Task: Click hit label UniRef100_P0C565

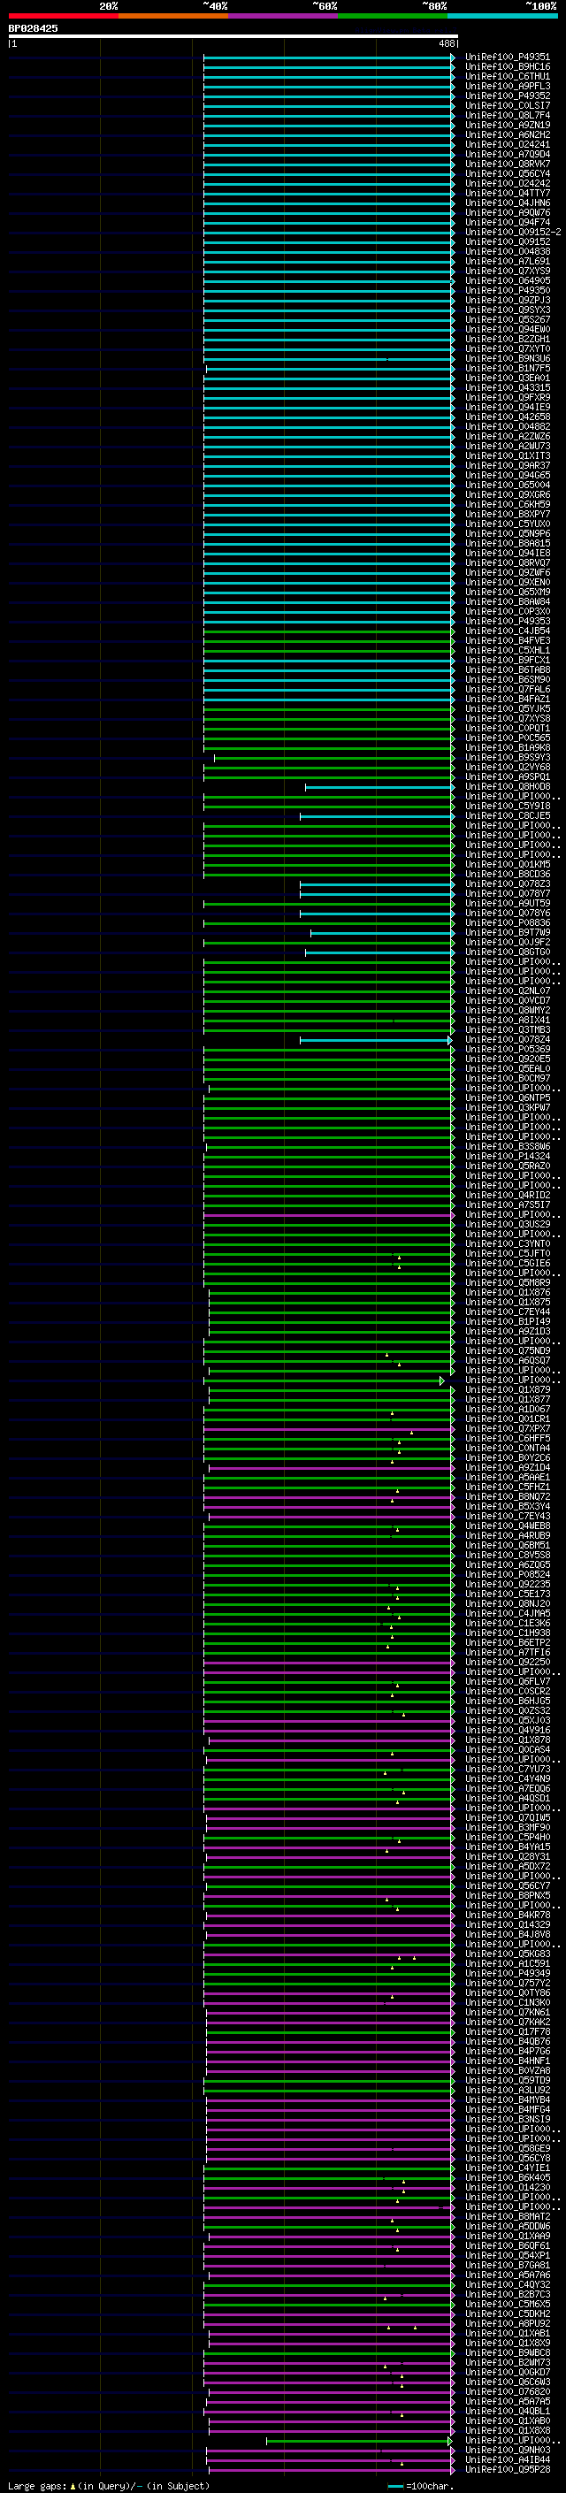Action: pos(508,738)
